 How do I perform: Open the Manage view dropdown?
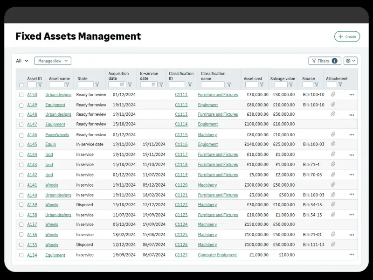pyautogui.click(x=53, y=61)
